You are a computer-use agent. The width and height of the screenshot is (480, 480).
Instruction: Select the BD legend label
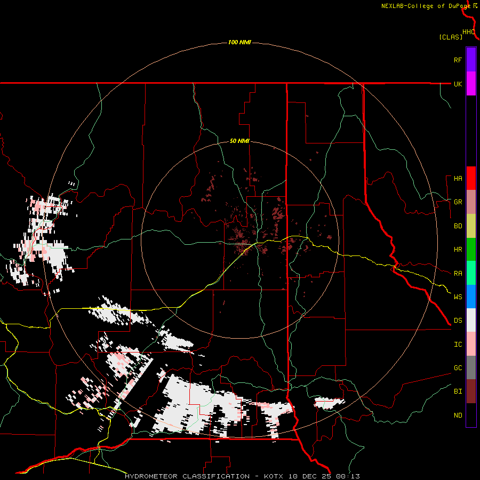(x=458, y=226)
